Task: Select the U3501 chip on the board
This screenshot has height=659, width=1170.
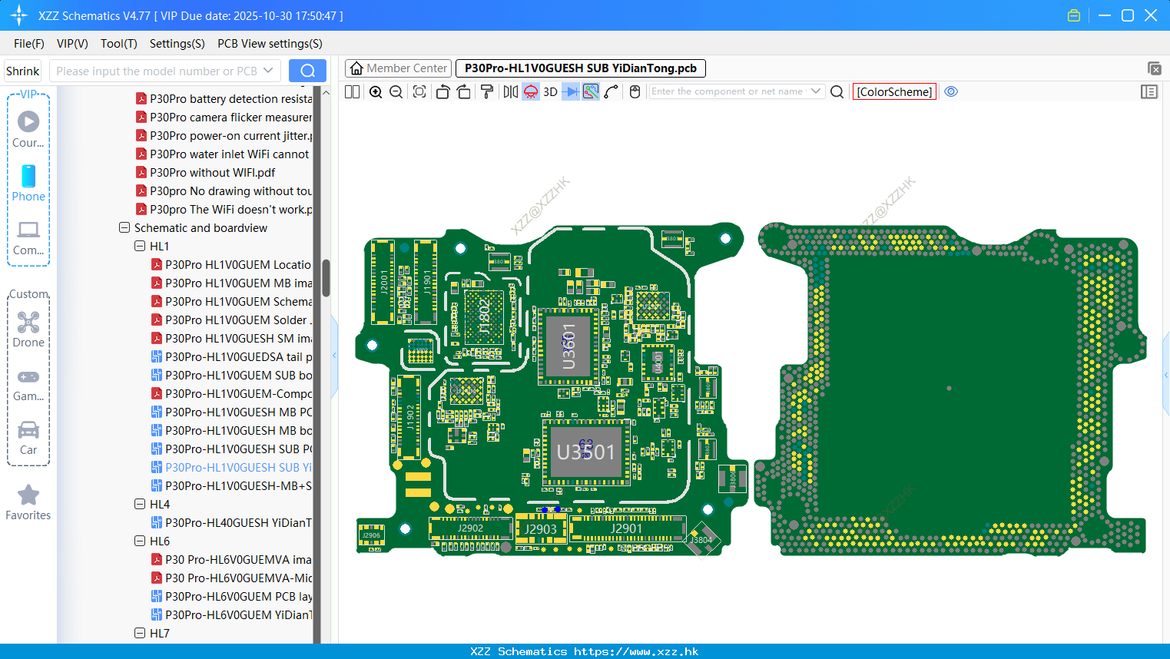Action: tap(586, 452)
